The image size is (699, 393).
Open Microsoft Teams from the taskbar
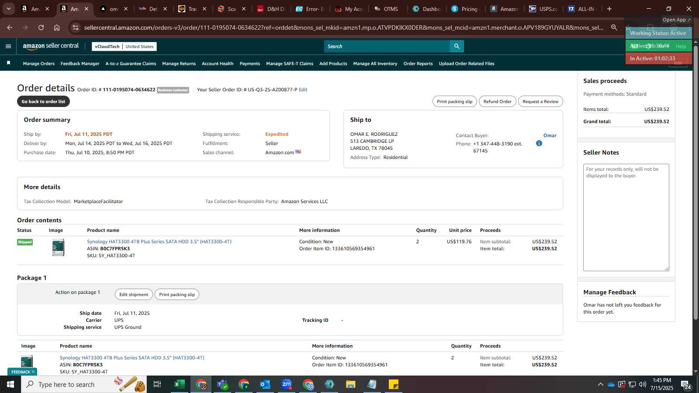(x=222, y=384)
